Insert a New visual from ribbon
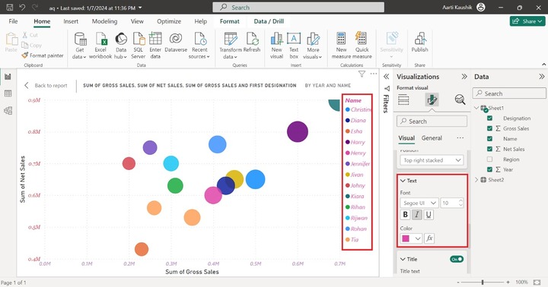This screenshot has width=548, height=287. point(276,46)
